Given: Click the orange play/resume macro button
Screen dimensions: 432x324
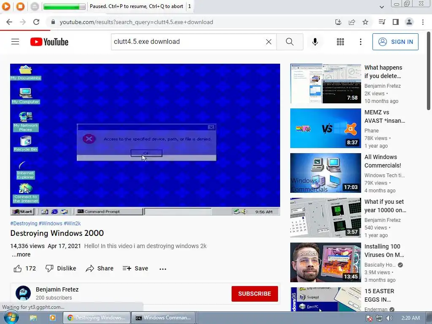Looking at the screenshot, I should click(x=6, y=6).
